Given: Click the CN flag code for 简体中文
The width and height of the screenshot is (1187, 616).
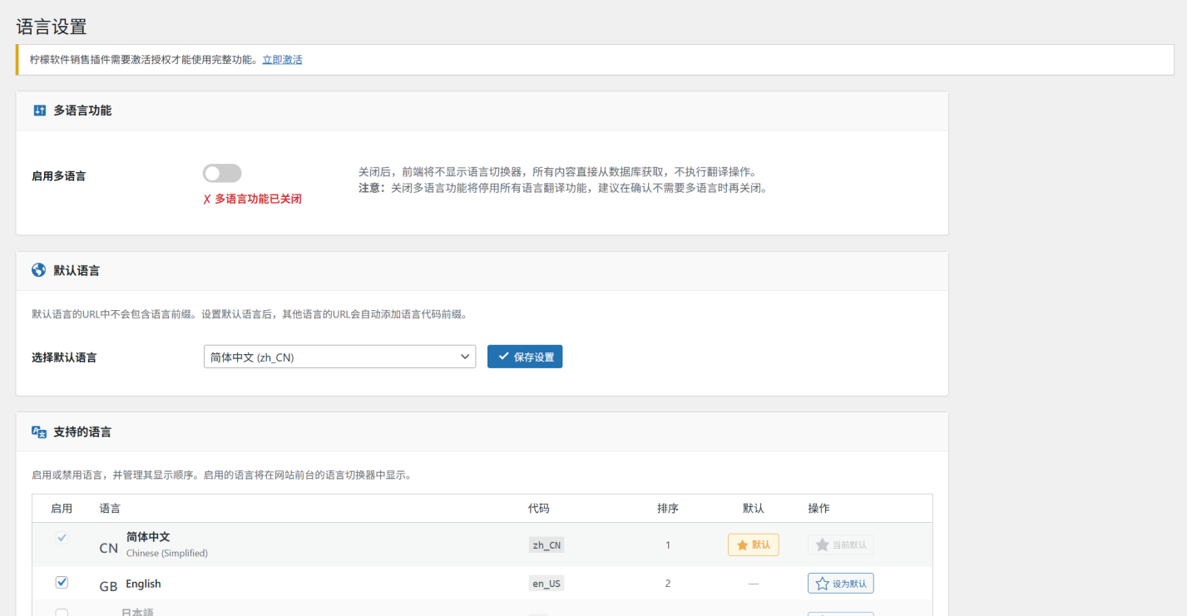Looking at the screenshot, I should 108,548.
